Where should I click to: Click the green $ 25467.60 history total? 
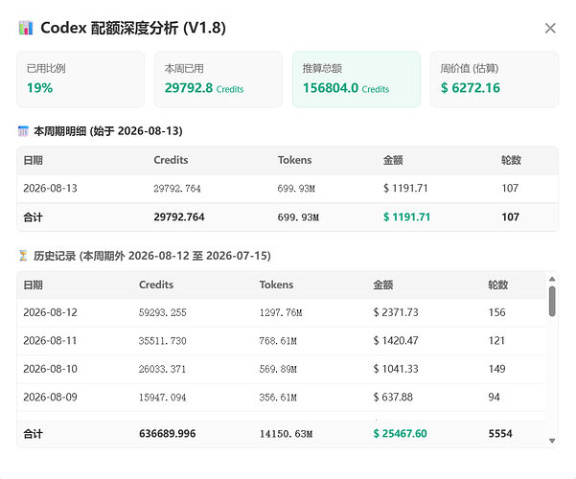400,434
